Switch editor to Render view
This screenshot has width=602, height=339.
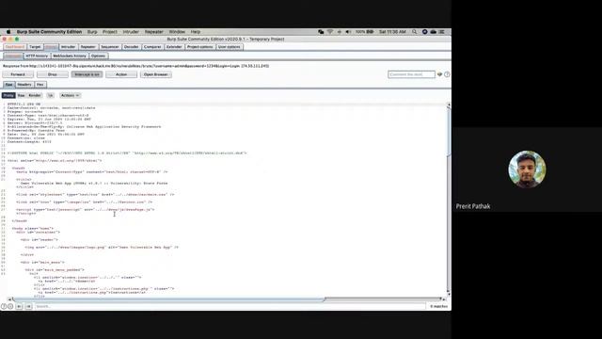35,95
